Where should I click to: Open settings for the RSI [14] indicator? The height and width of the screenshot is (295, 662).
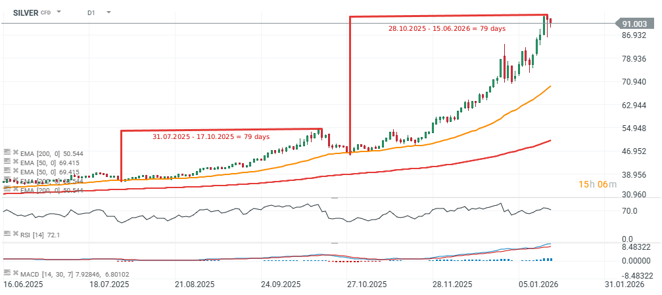6,234
